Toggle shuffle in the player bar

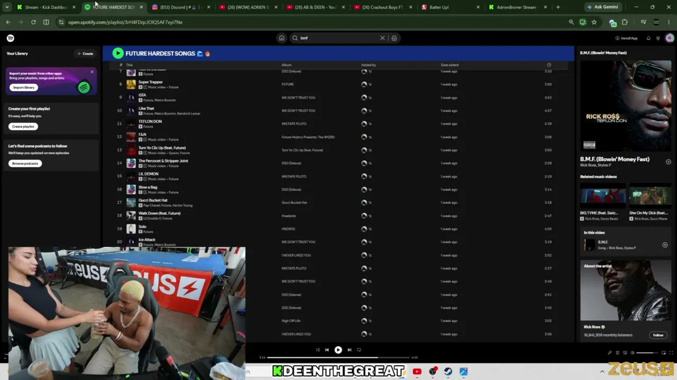click(317, 350)
